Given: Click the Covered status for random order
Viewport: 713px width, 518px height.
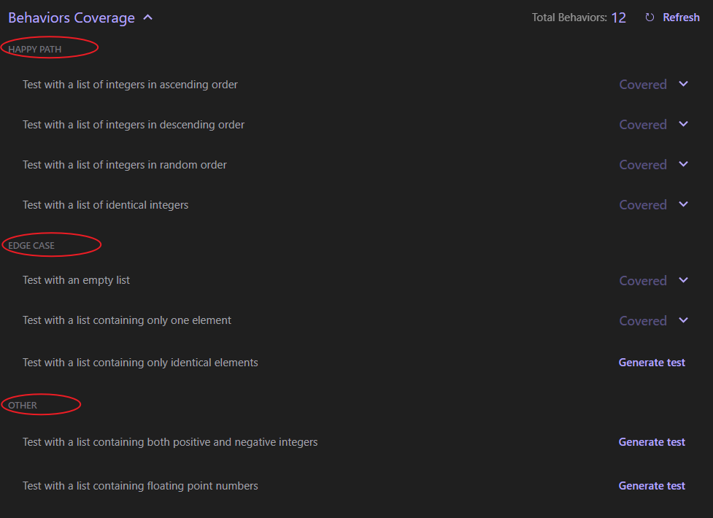Looking at the screenshot, I should pos(643,165).
